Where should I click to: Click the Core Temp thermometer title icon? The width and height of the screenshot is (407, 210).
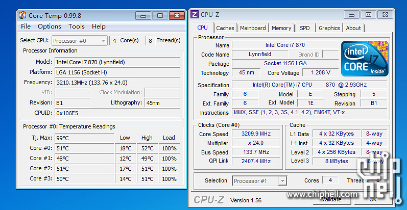(22, 15)
